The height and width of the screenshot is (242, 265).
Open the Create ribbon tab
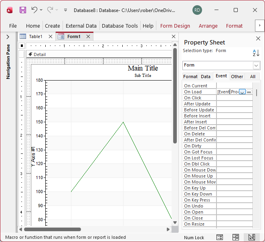[53, 26]
